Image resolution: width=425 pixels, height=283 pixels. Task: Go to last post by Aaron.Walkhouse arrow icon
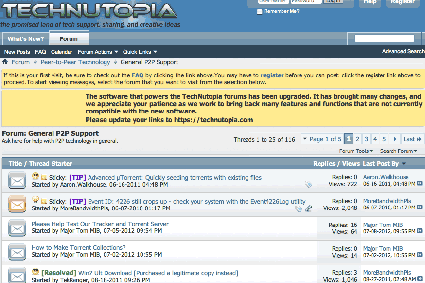(419, 184)
